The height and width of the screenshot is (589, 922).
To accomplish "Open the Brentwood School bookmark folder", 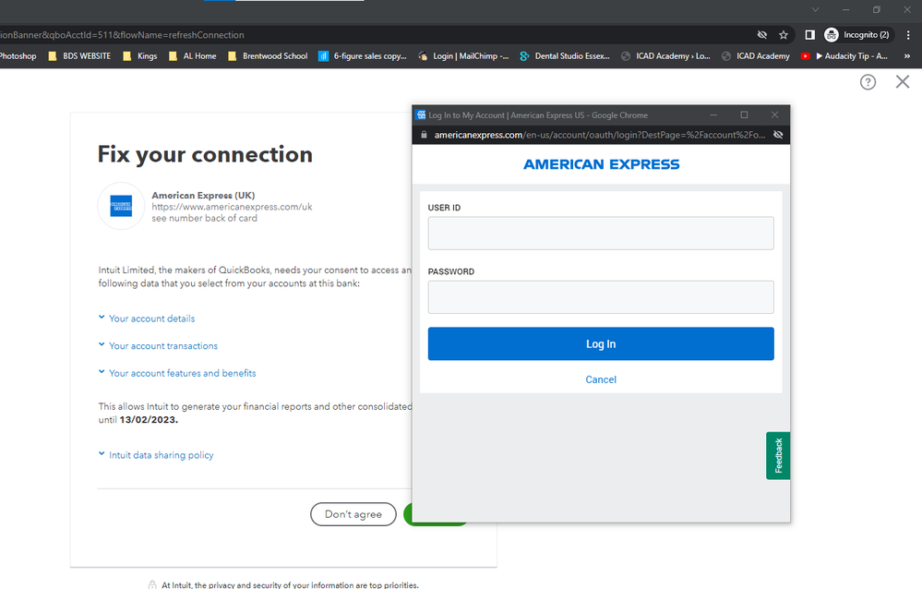I will click(x=268, y=56).
